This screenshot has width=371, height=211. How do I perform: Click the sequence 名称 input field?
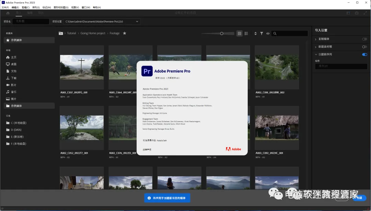[341, 66]
